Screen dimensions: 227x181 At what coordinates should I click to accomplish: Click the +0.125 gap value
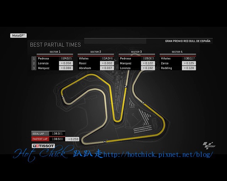[189, 63]
